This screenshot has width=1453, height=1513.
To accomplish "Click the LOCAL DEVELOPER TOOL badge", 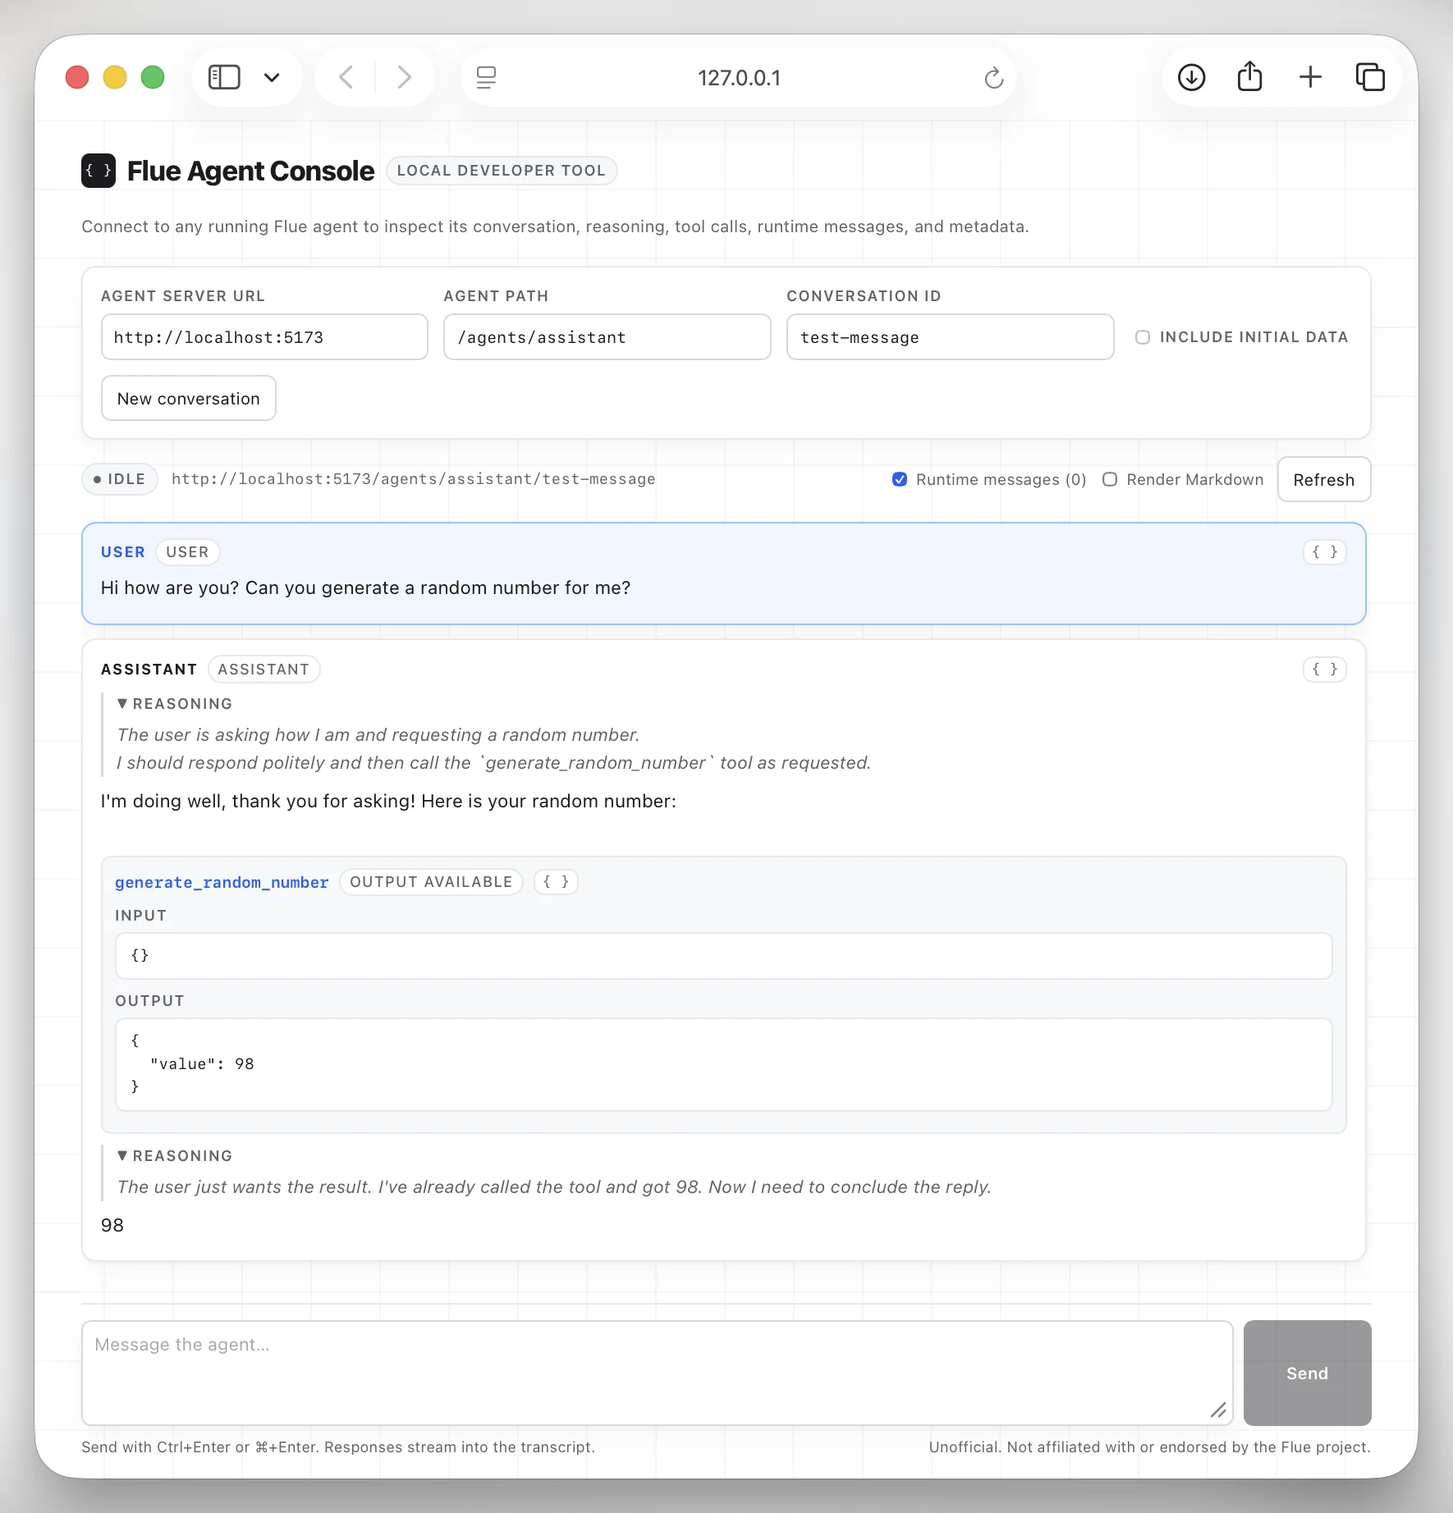I will (502, 171).
